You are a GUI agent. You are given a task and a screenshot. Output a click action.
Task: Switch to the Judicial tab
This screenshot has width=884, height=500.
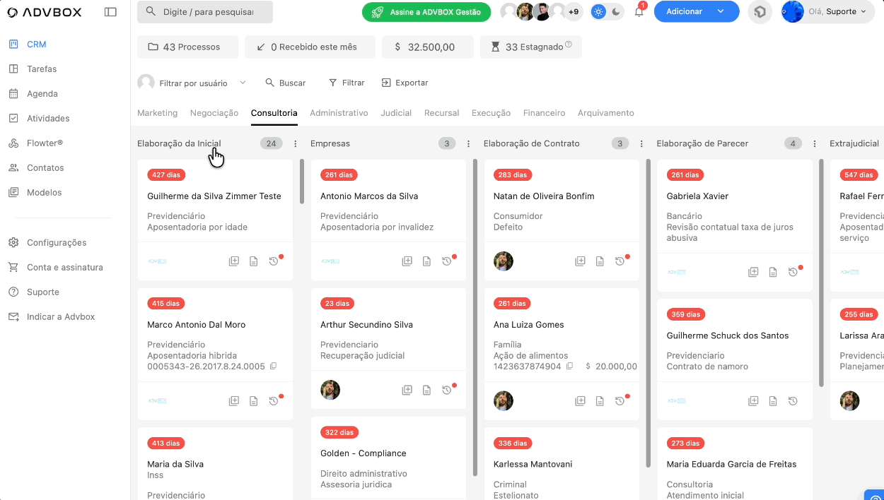[x=396, y=113]
